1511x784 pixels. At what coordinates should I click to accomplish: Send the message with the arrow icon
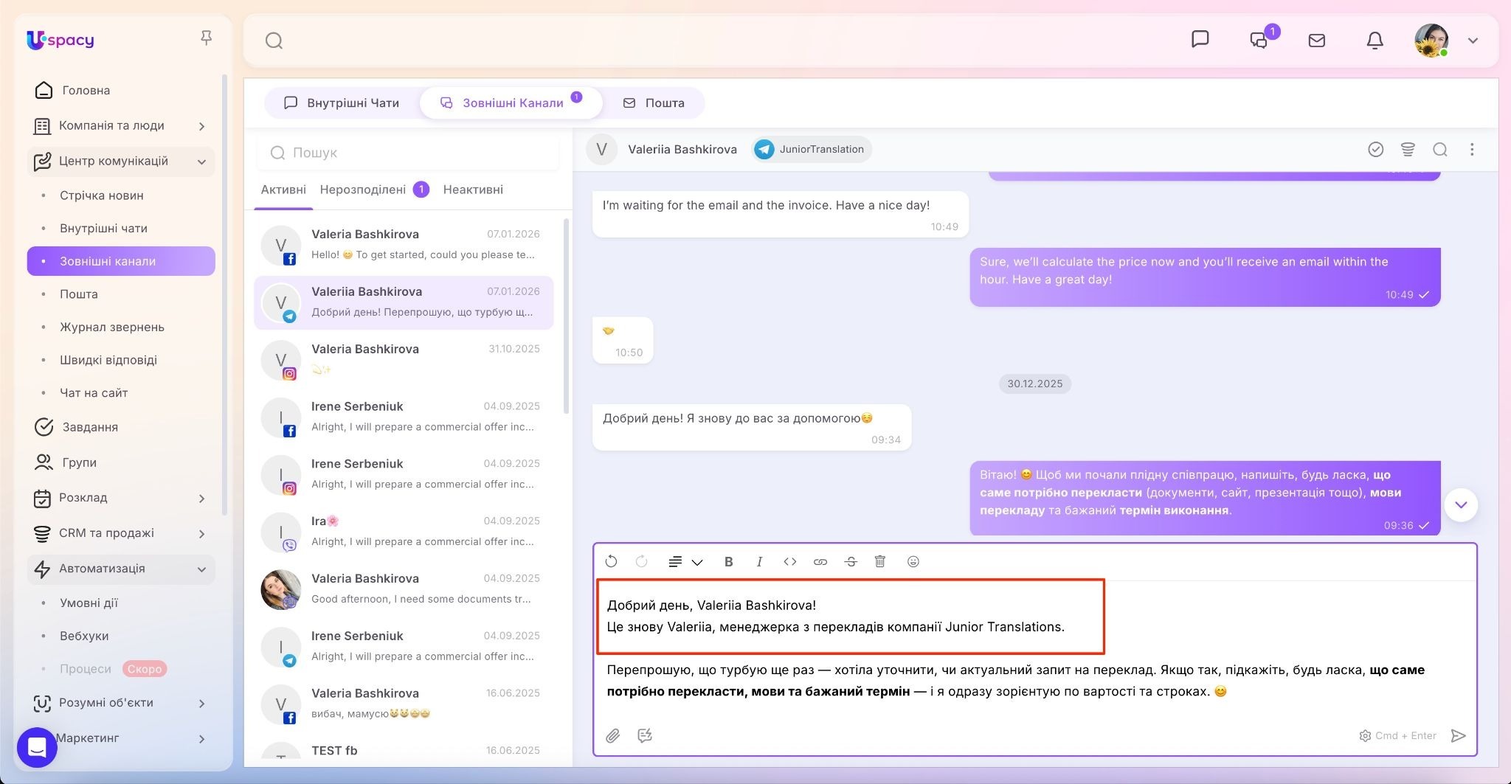click(1458, 735)
